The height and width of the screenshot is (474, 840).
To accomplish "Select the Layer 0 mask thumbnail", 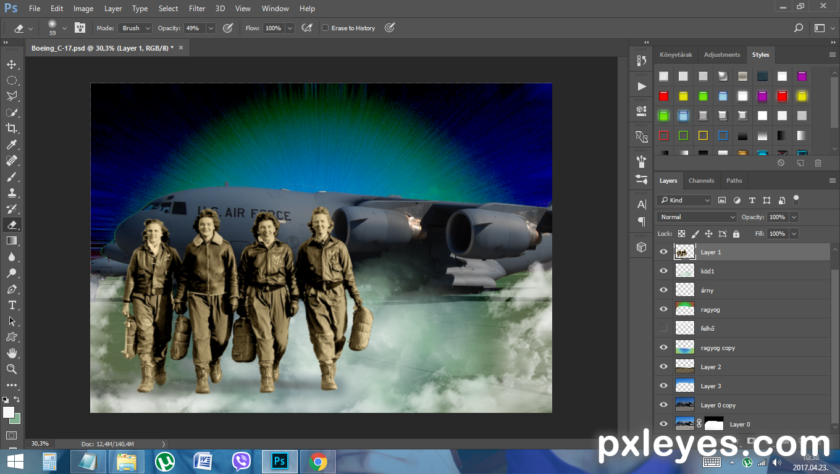I will [714, 424].
